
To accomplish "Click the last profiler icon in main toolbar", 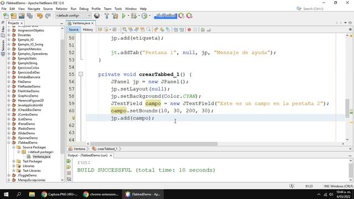I will click(189, 16).
